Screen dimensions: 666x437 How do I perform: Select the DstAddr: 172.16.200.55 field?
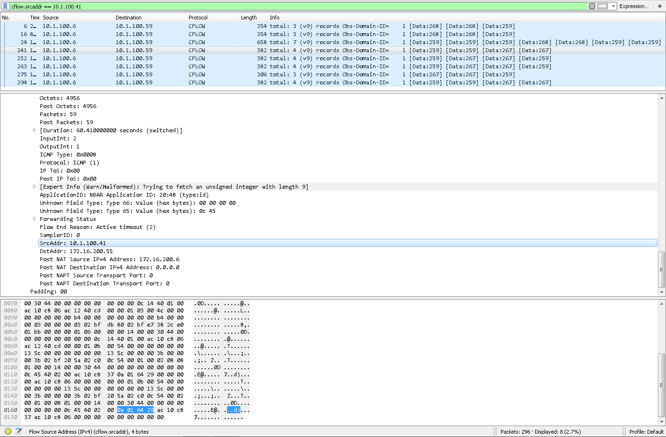click(76, 251)
